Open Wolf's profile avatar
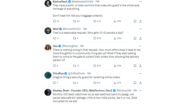Image resolution: width=186 pixels, height=104 pixels. point(48,31)
